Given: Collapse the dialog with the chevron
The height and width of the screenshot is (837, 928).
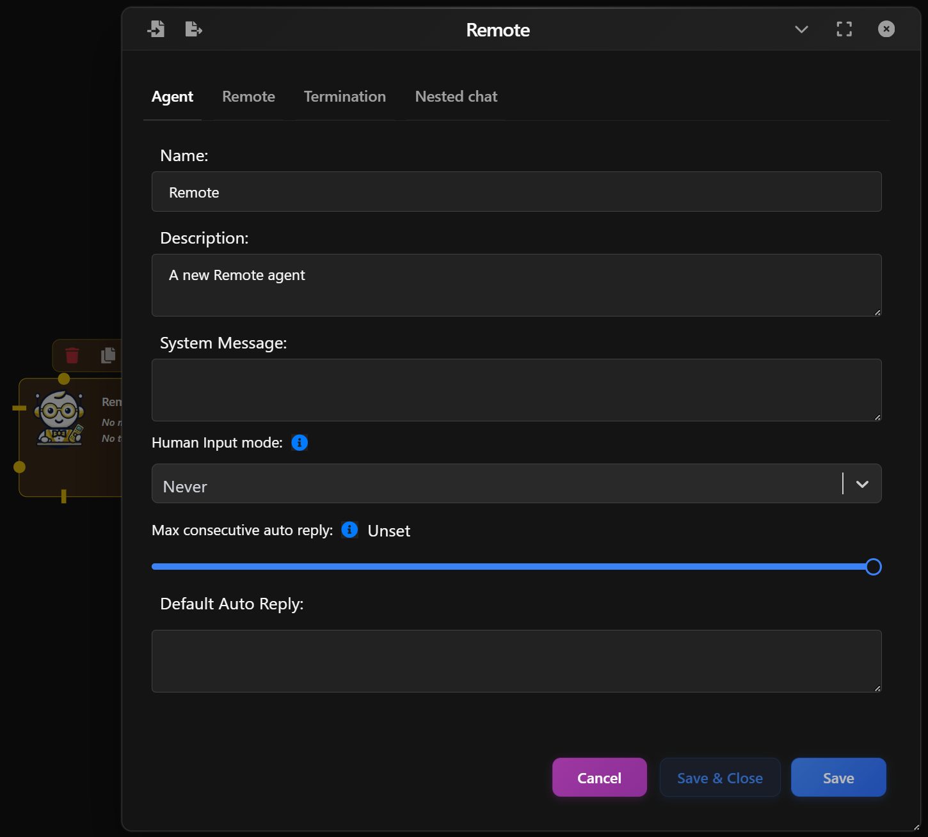Looking at the screenshot, I should tap(801, 29).
